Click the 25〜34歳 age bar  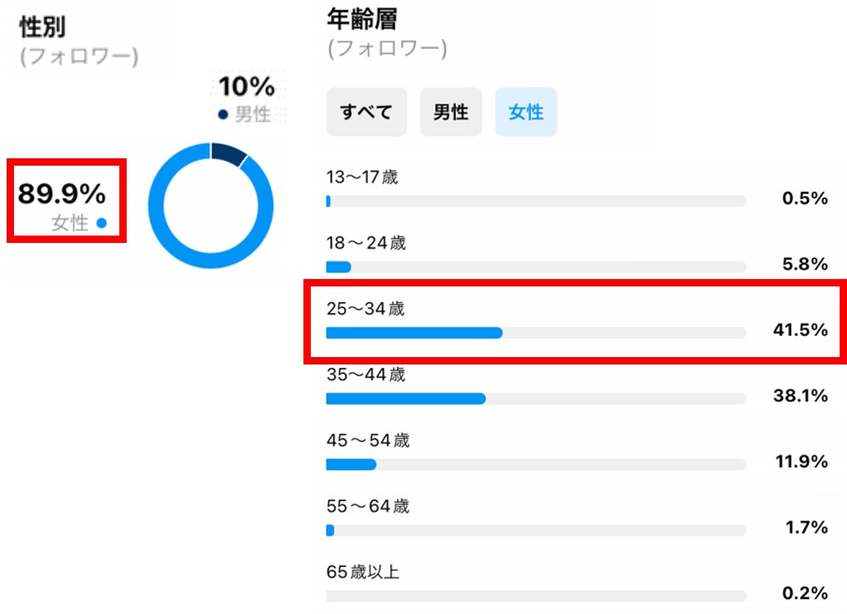tap(535, 333)
